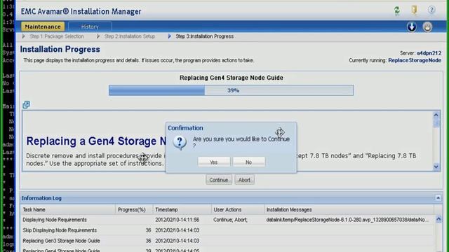
Task: Click the 'Continue; Abort;' user actions cell
Action: click(230, 220)
